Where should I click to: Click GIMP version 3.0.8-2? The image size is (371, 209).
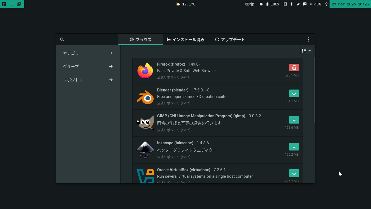(255, 116)
